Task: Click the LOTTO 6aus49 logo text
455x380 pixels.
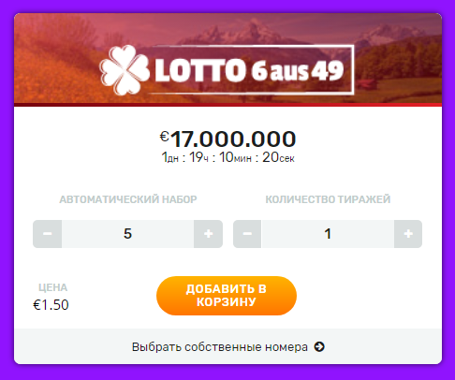Action: click(249, 70)
